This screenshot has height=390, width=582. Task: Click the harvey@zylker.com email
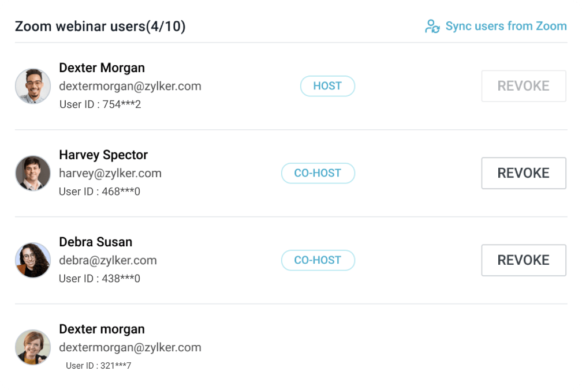(x=110, y=173)
